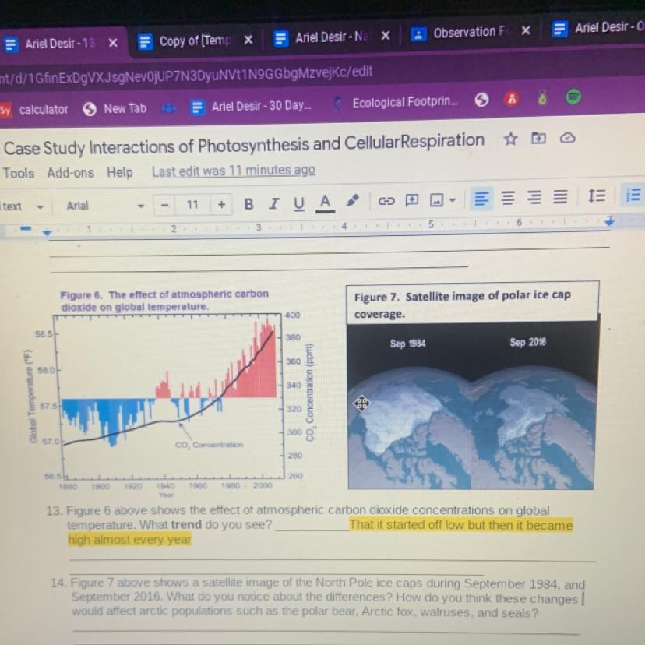The width and height of the screenshot is (645, 645).
Task: Click the highlighted answer 'That it started off low'
Action: coord(460,525)
